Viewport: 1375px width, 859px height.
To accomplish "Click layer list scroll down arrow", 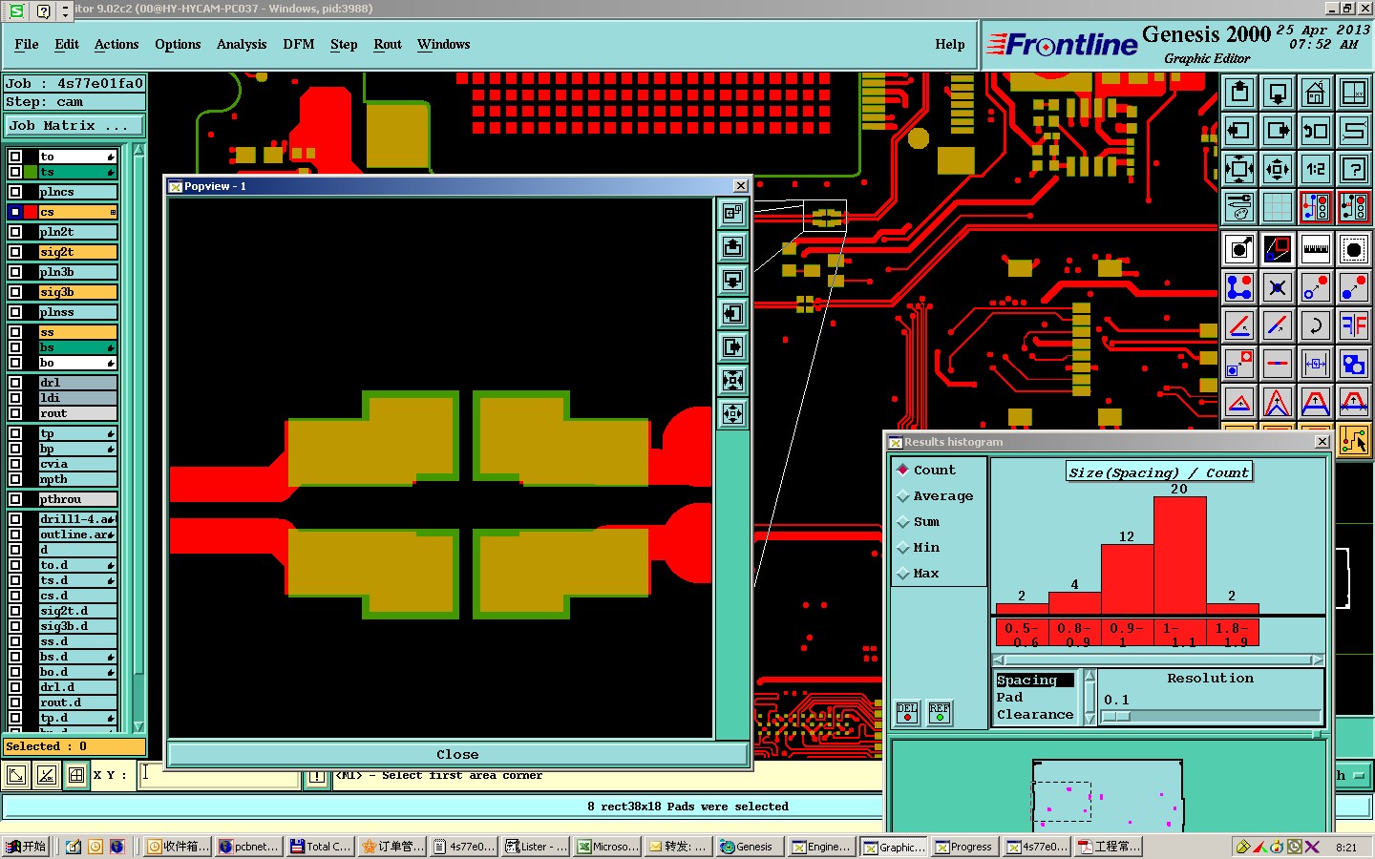I will pyautogui.click(x=139, y=726).
